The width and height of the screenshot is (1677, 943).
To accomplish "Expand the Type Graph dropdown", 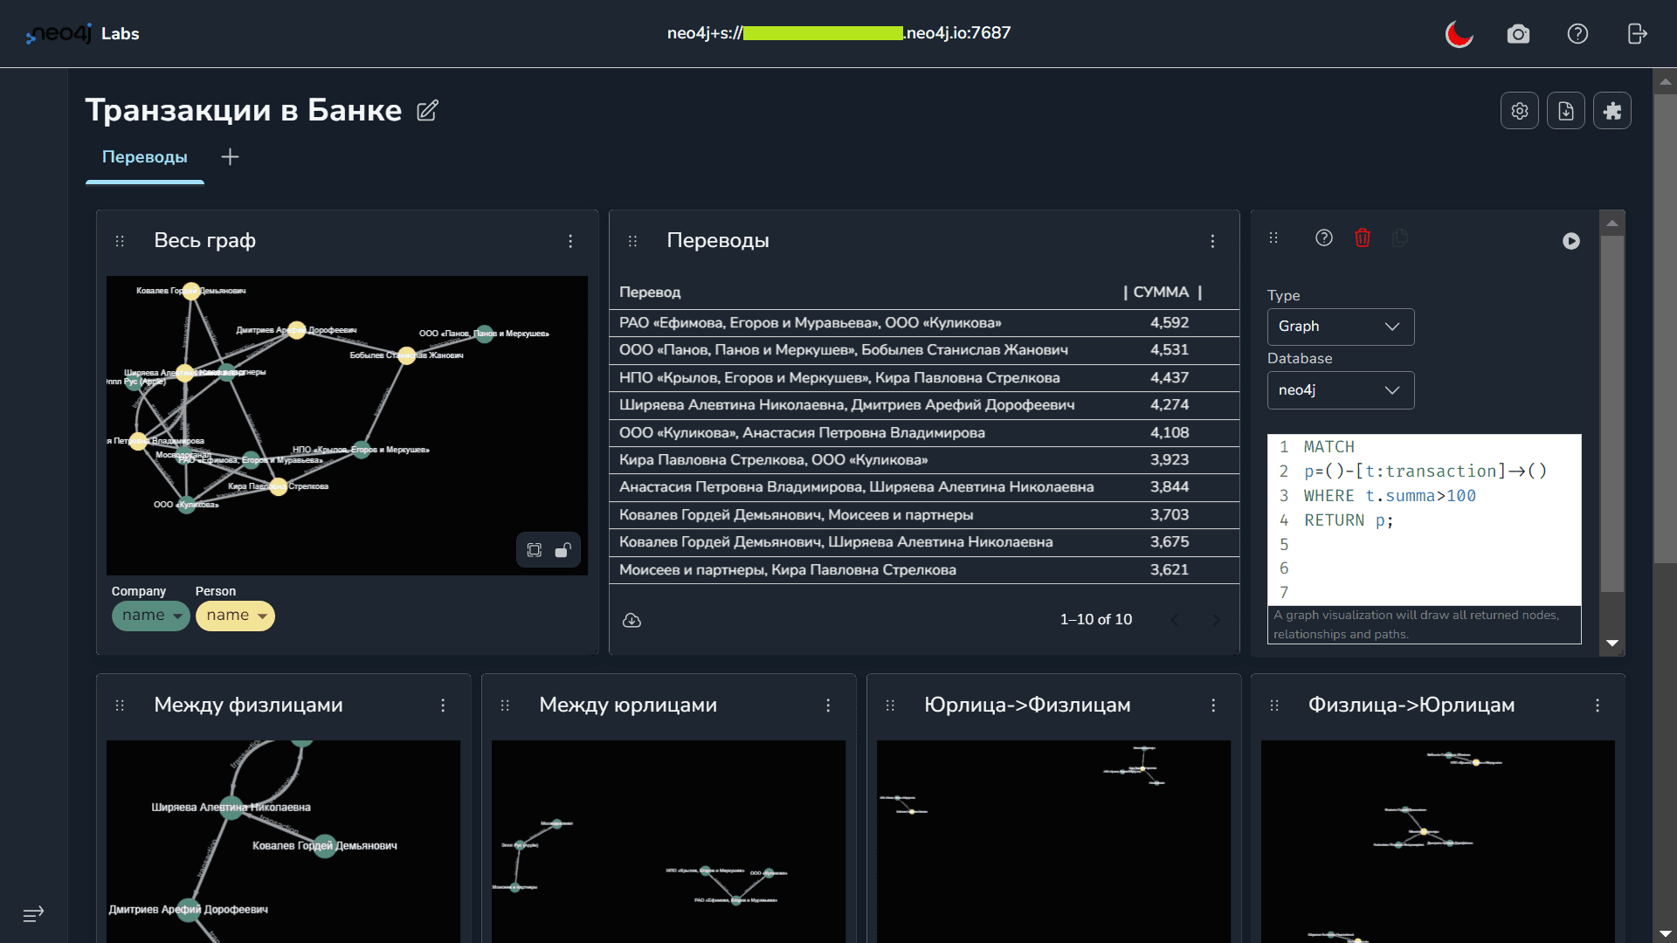I will pos(1341,327).
